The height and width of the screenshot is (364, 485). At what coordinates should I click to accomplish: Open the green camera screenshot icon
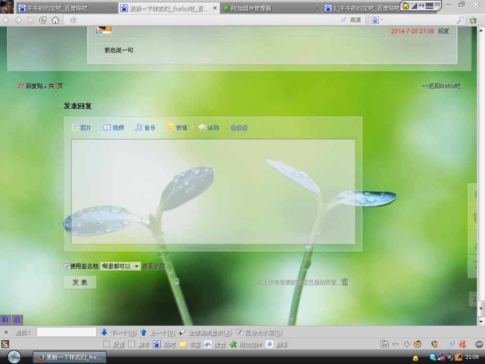click(473, 20)
